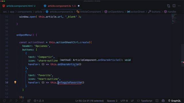Change file encoding via UTF-8
The image size is (184, 103).
click(124, 101)
